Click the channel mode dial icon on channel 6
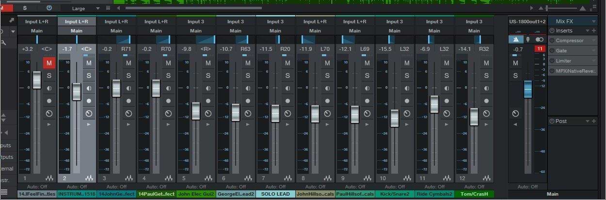Image resolution: width=606 pixels, height=200 pixels. [x=248, y=114]
